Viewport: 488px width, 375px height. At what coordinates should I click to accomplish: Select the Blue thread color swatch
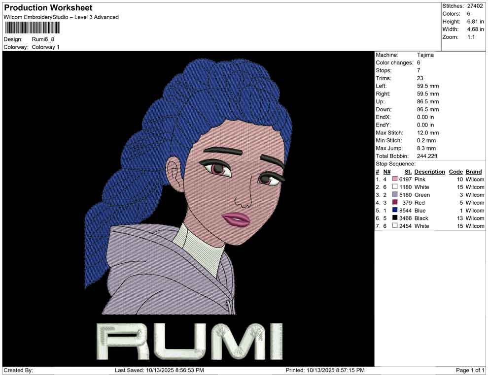coord(395,211)
